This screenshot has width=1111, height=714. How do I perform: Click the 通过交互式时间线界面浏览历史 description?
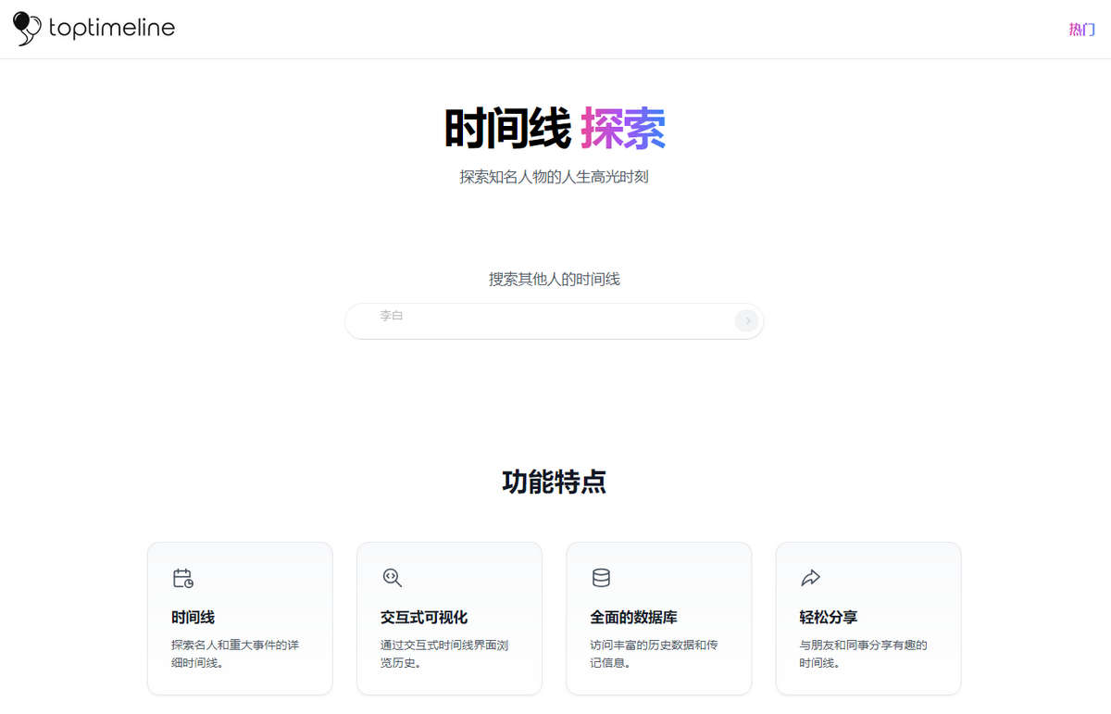(444, 654)
